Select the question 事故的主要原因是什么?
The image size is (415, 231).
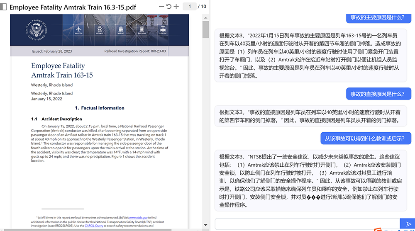click(x=378, y=17)
